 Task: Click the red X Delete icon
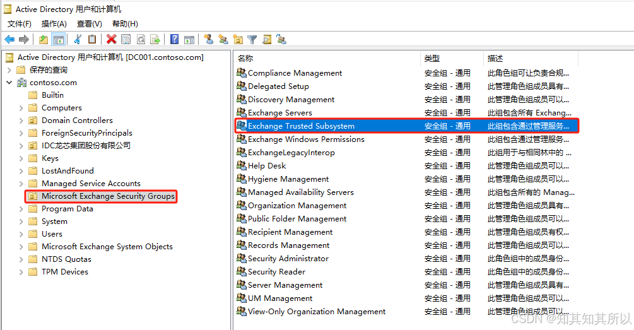pyautogui.click(x=111, y=39)
